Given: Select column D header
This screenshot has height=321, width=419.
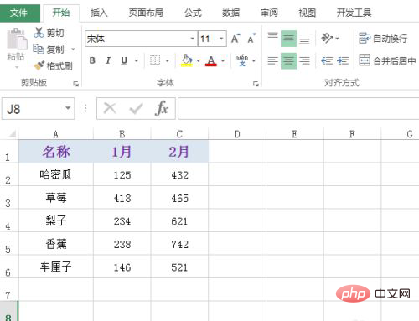Looking at the screenshot, I should pos(237,134).
